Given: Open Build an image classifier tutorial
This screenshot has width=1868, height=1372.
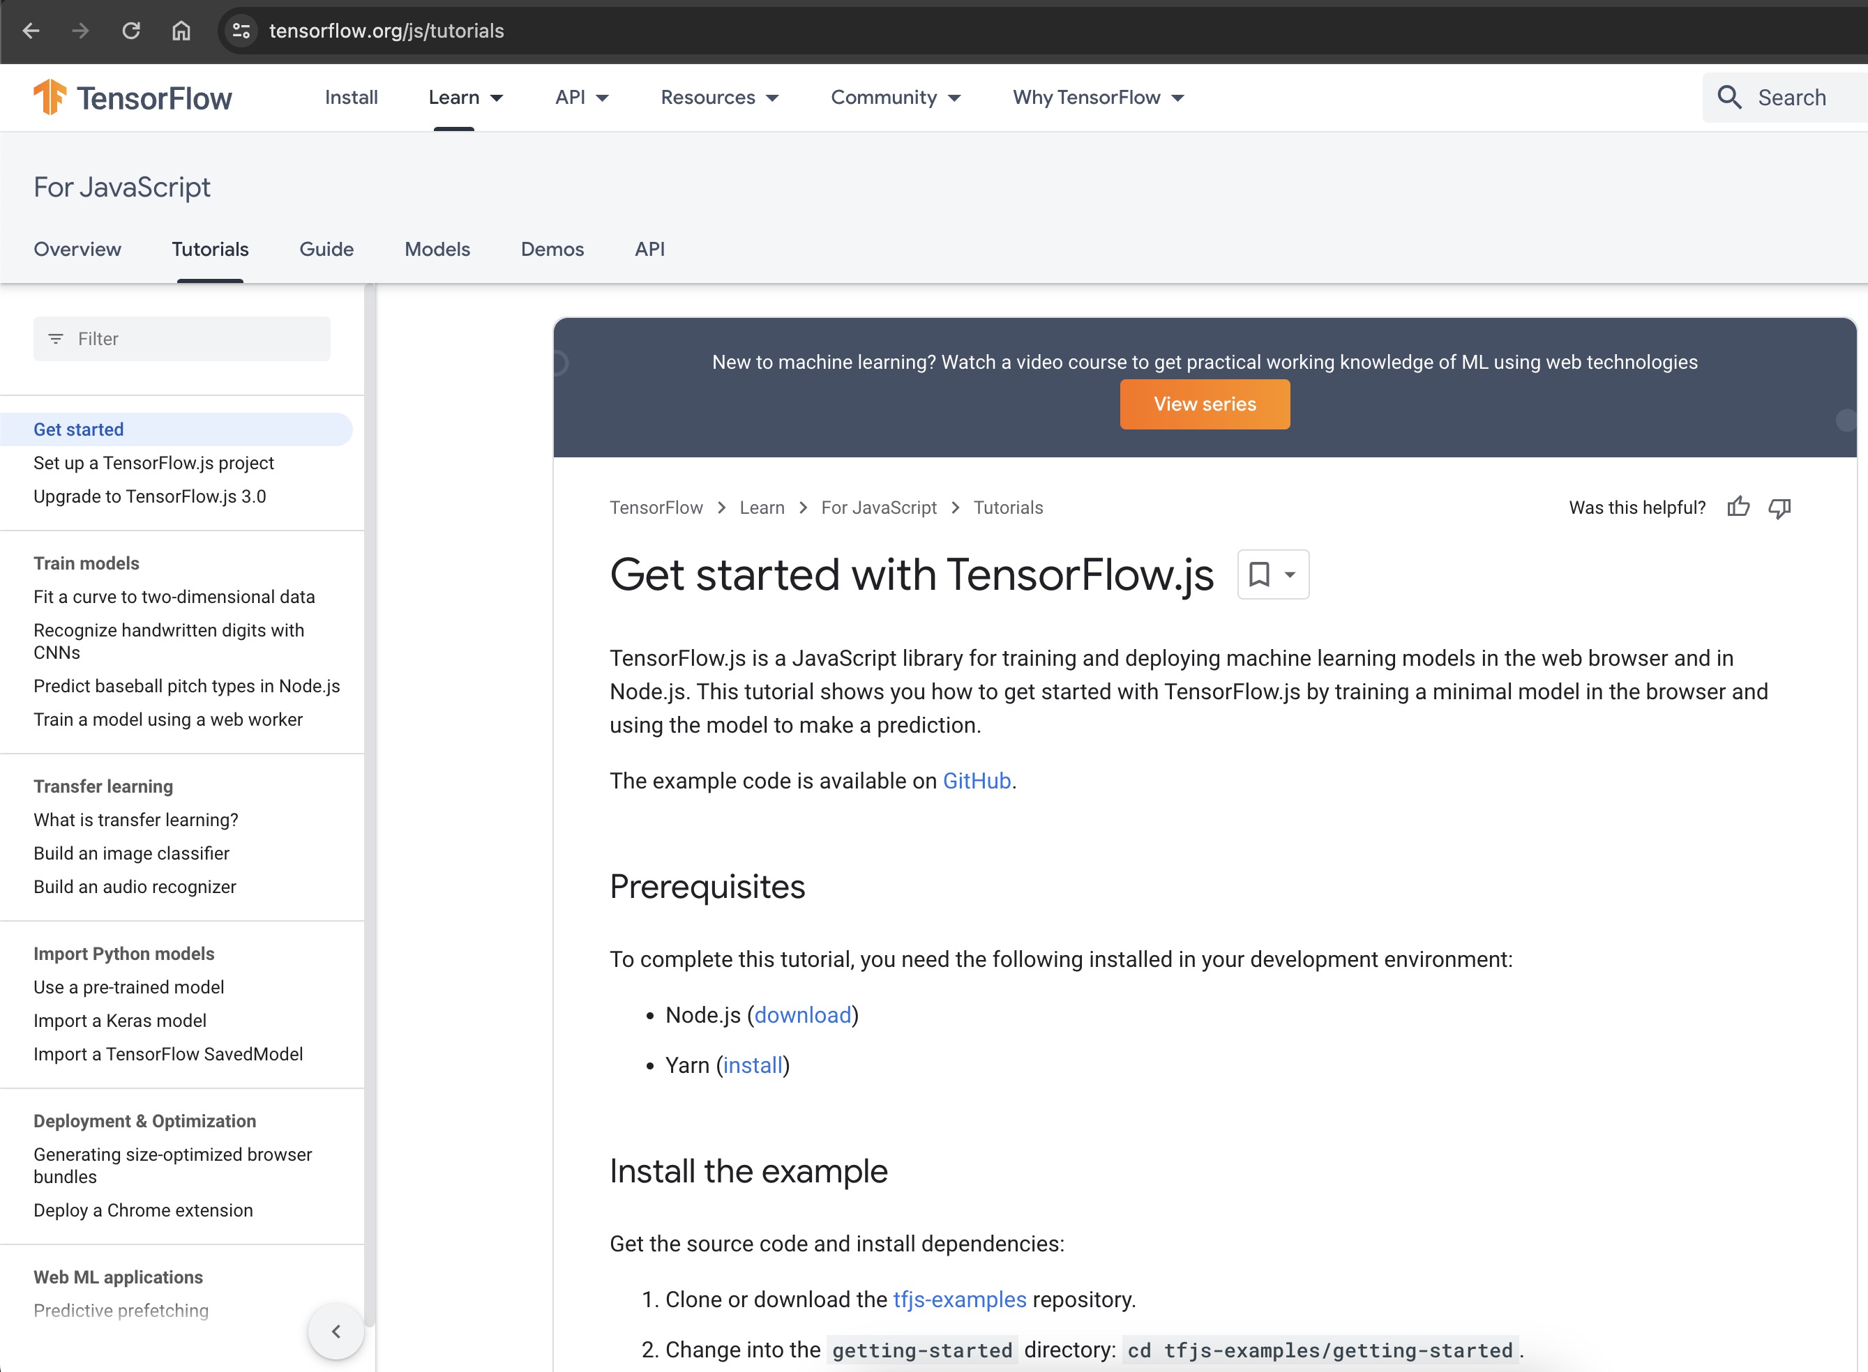Looking at the screenshot, I should (131, 853).
